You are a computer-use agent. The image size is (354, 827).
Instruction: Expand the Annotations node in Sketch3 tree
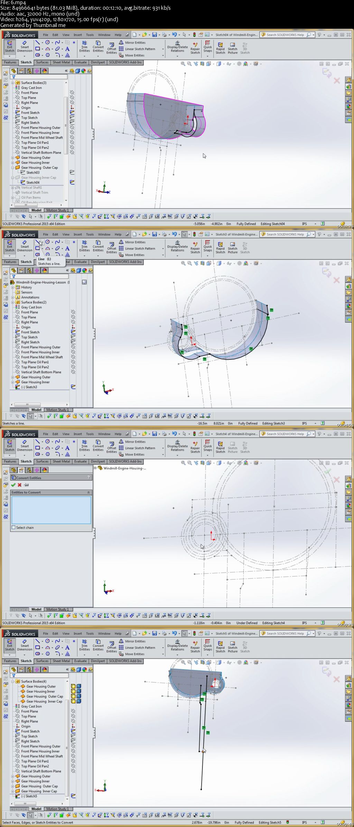(13, 297)
